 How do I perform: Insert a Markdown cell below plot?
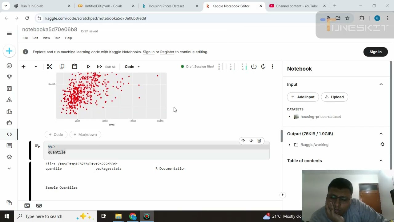[x=85, y=134]
